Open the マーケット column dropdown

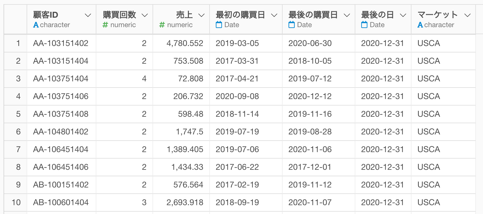pos(467,15)
